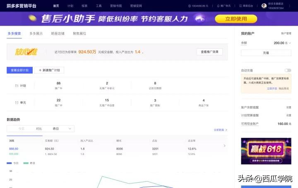Open the 昨日 comparison dropdown
This screenshot has width=298, height=188.
62,129
